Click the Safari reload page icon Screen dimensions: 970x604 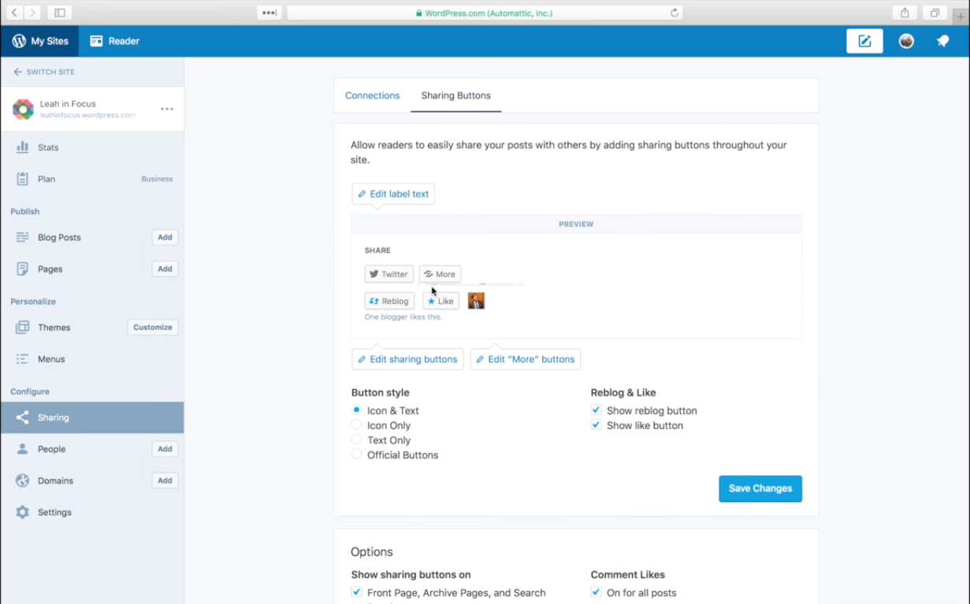pos(675,13)
